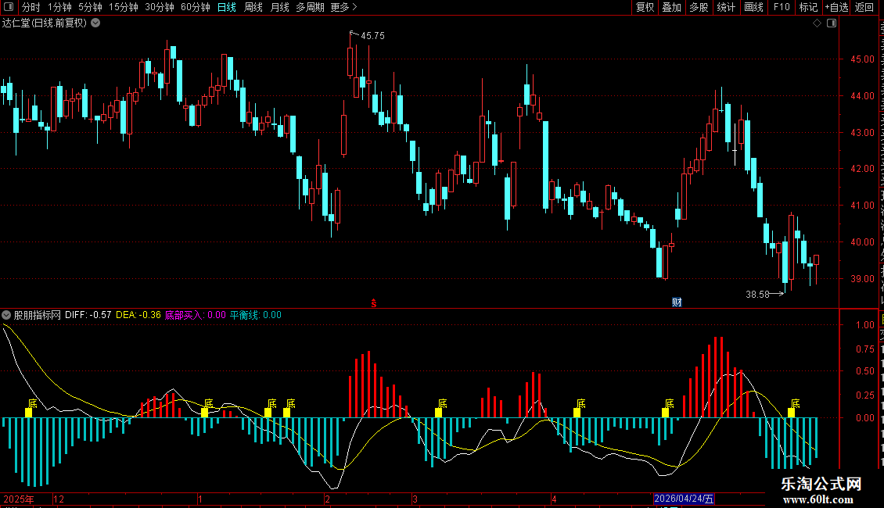Click the DIFF: -0.57 indicator value

88,315
